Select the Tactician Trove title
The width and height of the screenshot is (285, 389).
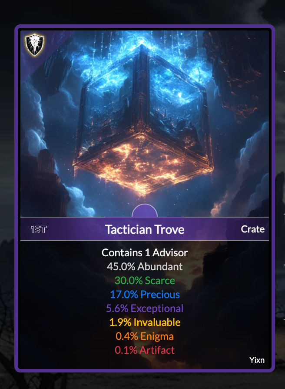coord(145,229)
